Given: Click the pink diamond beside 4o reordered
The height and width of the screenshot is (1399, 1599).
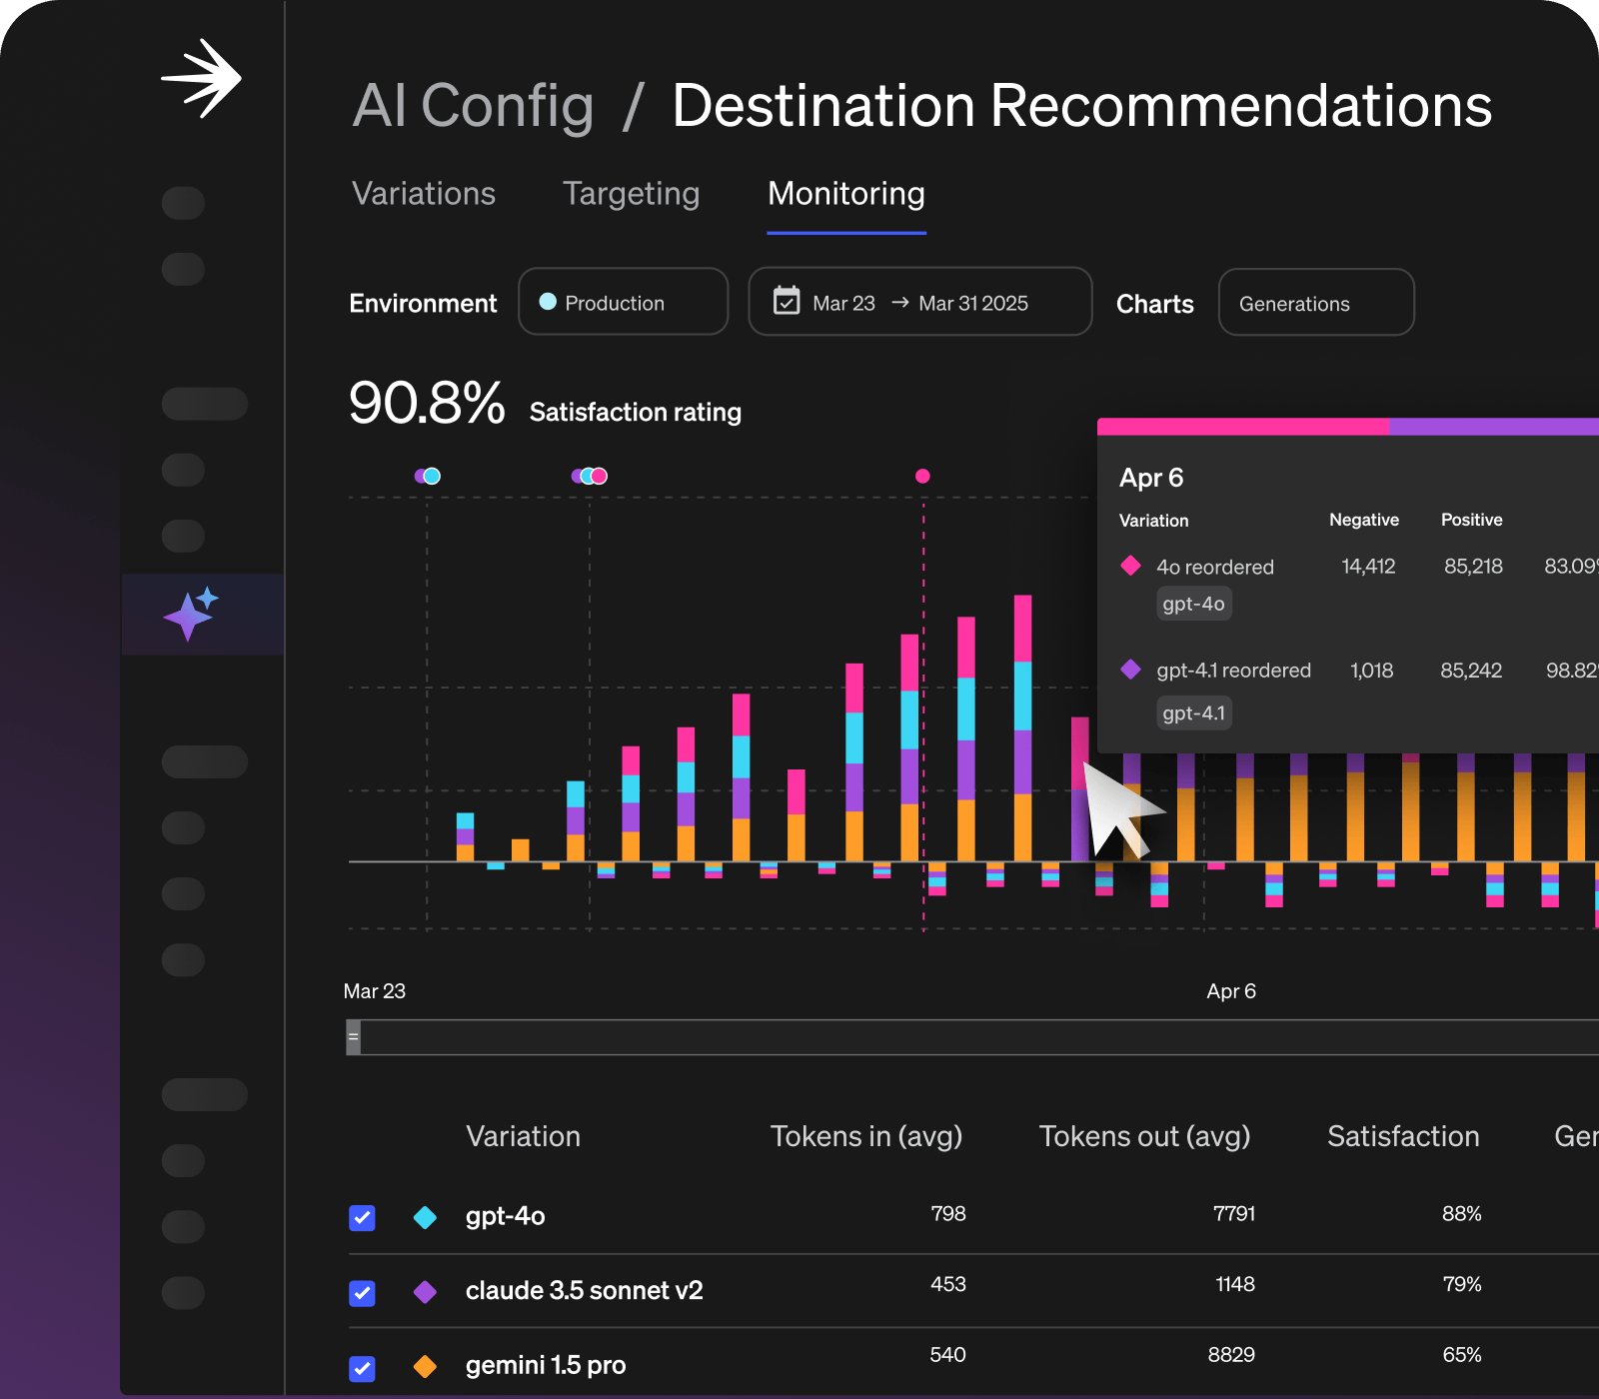Looking at the screenshot, I should 1130,566.
